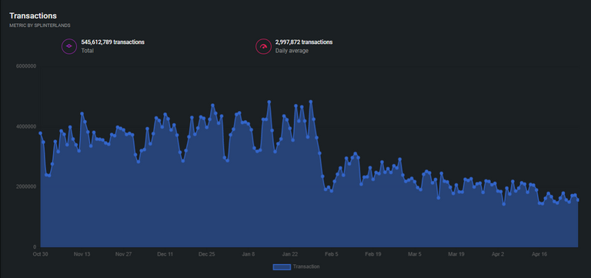This screenshot has width=591, height=278.
Task: Click the Oct 30 x-axis label
Action: (x=40, y=254)
